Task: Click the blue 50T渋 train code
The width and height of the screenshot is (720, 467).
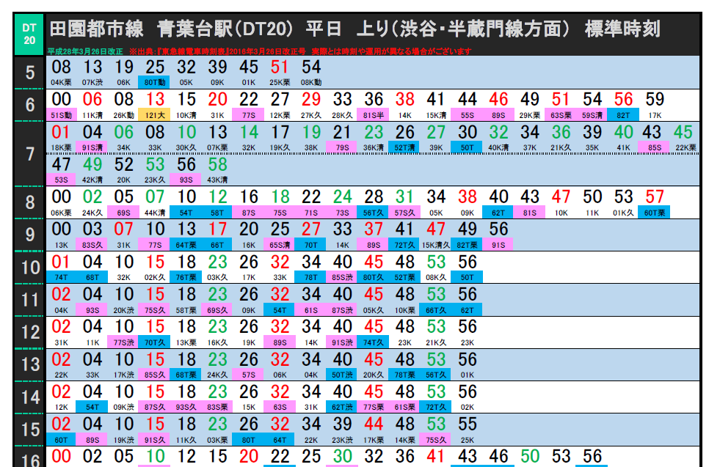Action: coord(342,375)
